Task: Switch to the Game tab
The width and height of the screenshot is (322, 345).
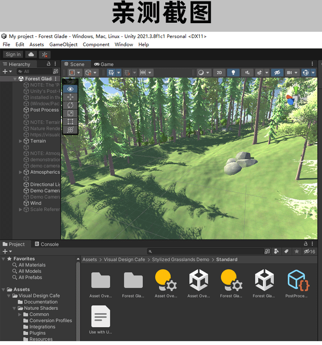Action: [x=103, y=64]
